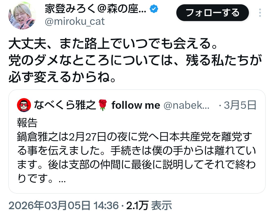The height and width of the screenshot is (213, 274).
Task: Click the truncated @nabek handle
Action: (187, 105)
